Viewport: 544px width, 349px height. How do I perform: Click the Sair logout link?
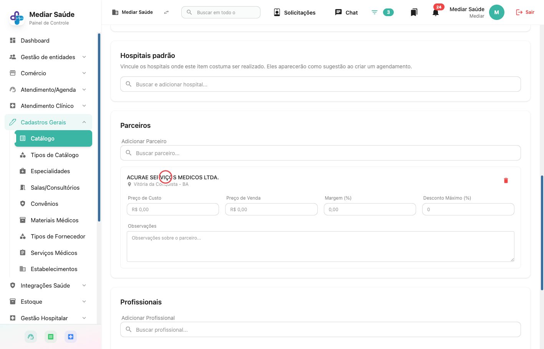(x=525, y=12)
